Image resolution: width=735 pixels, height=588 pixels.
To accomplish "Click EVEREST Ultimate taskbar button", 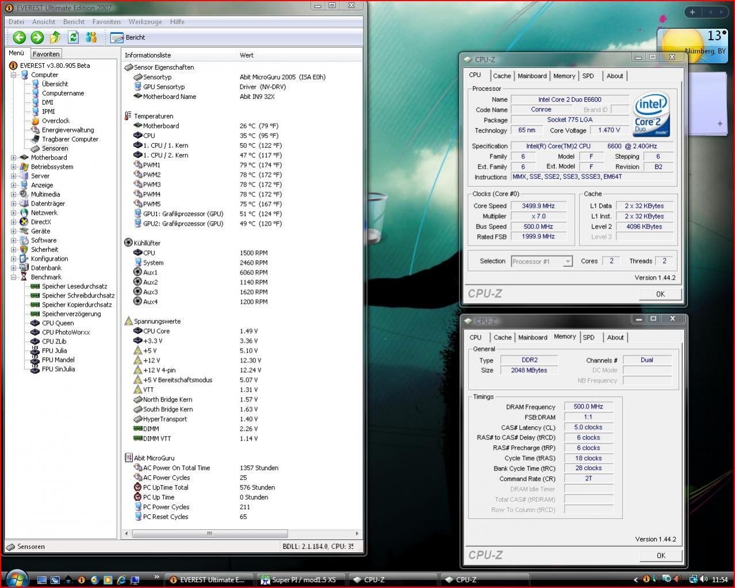I will pos(209,580).
